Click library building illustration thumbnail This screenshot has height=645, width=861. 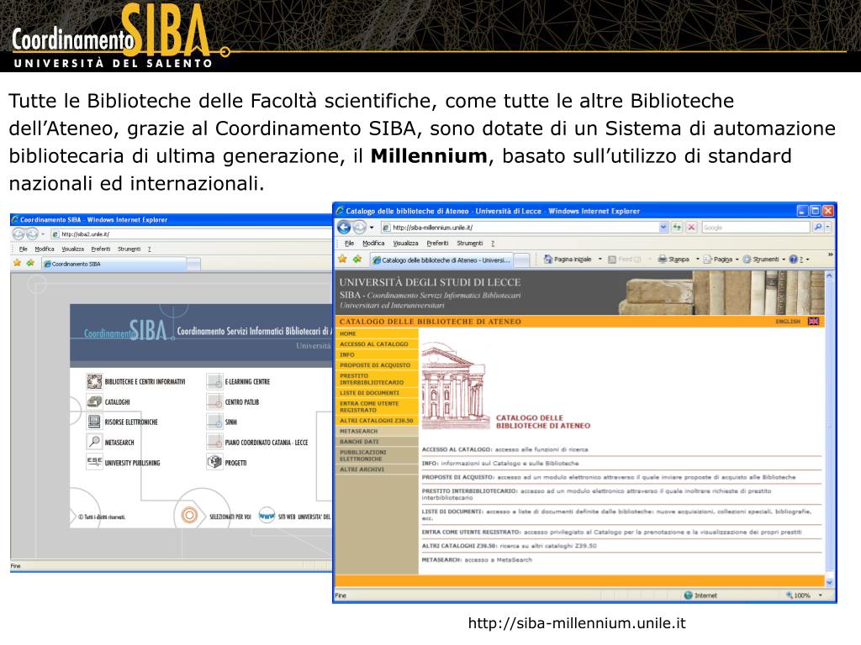click(x=454, y=386)
